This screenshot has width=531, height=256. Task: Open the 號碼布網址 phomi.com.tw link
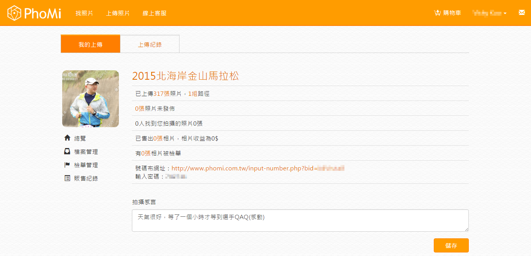click(258, 168)
